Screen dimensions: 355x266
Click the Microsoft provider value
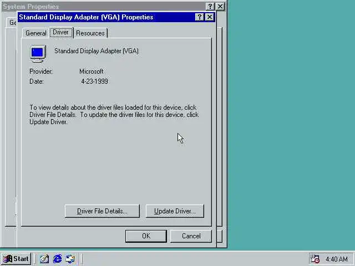[x=92, y=71]
